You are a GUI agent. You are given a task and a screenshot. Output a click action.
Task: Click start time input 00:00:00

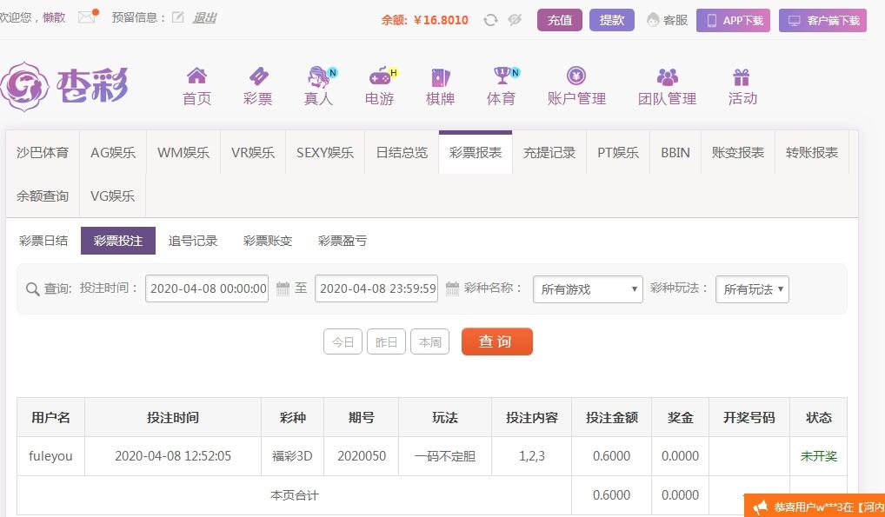pos(207,288)
